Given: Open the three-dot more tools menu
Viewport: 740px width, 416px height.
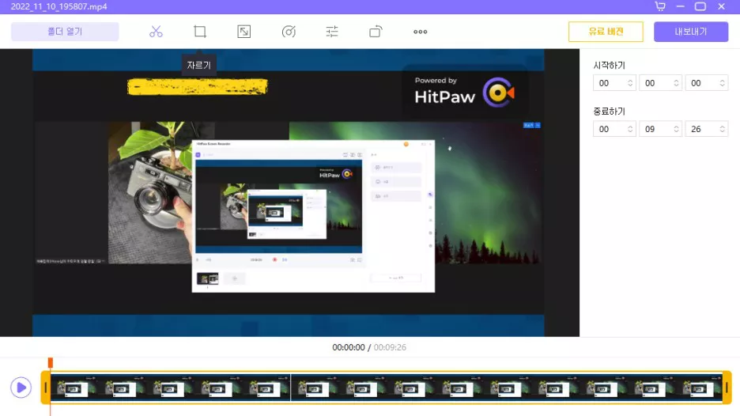Looking at the screenshot, I should (x=420, y=32).
